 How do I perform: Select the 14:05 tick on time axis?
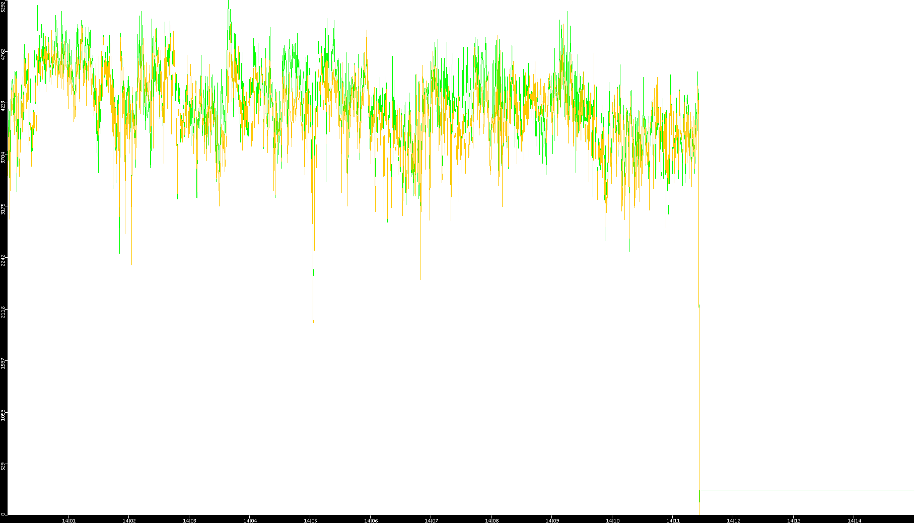[x=310, y=520]
